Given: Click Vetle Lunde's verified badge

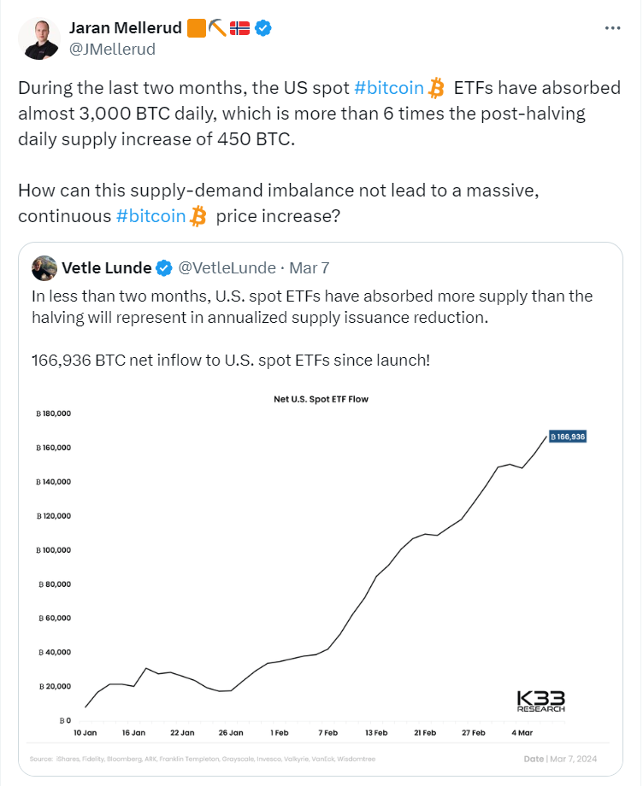Looking at the screenshot, I should 164,268.
